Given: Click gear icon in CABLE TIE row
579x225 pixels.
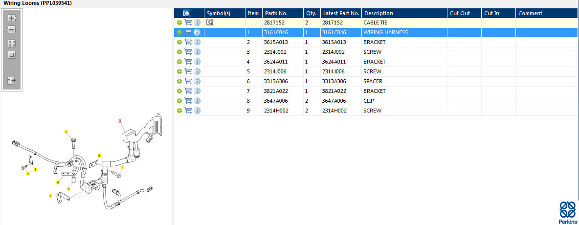Looking at the screenshot, I should [x=179, y=22].
